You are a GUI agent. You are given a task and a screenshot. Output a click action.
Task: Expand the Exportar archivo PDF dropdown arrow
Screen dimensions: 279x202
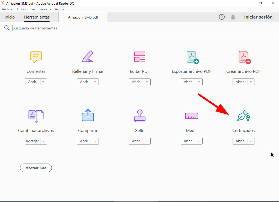pos(199,82)
